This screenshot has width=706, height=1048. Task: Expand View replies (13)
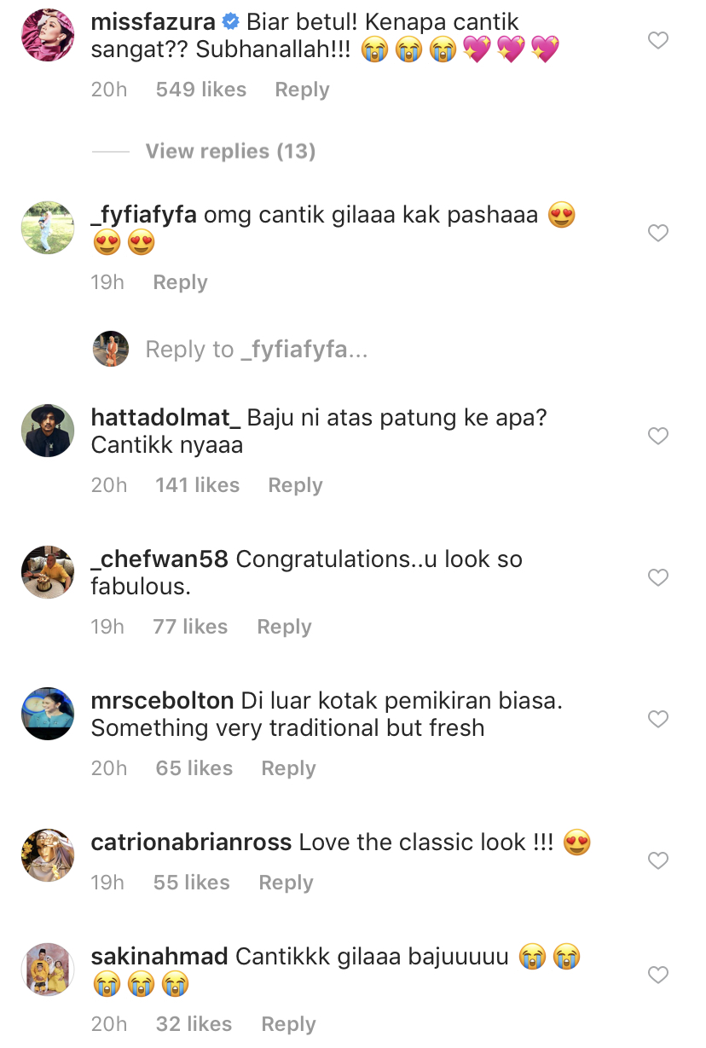point(230,151)
